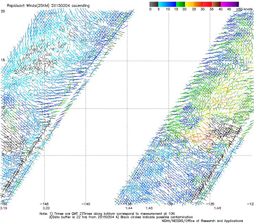Click longitude label '-130' on bottom axis
This screenshot has width=254, height=223.
click(x=169, y=204)
